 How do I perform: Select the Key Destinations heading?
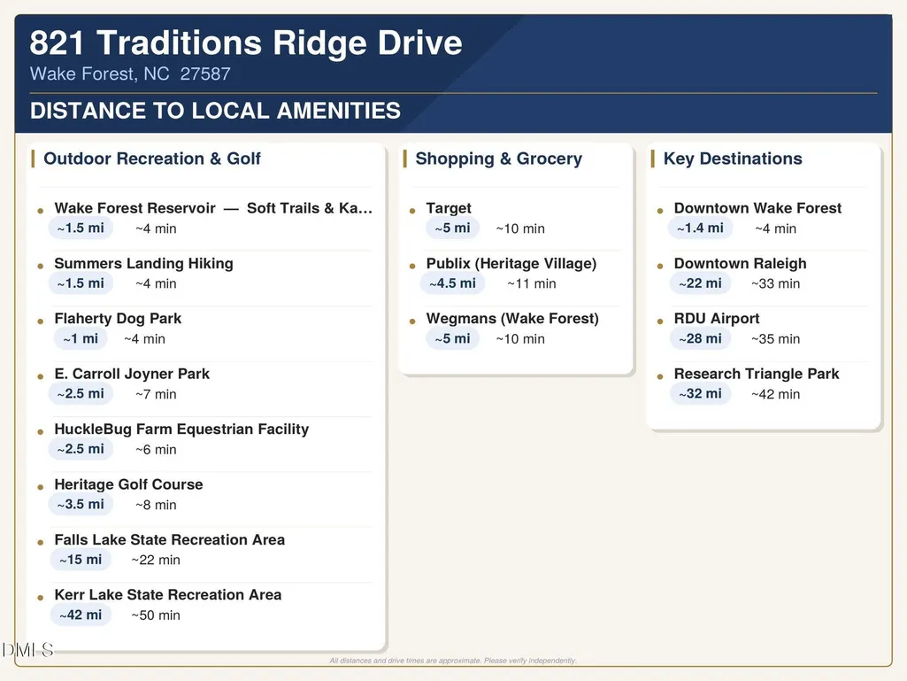pyautogui.click(x=733, y=159)
